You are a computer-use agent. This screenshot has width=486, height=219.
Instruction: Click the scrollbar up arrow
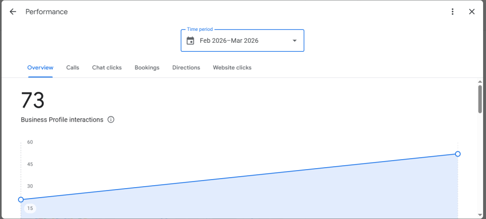[480, 82]
